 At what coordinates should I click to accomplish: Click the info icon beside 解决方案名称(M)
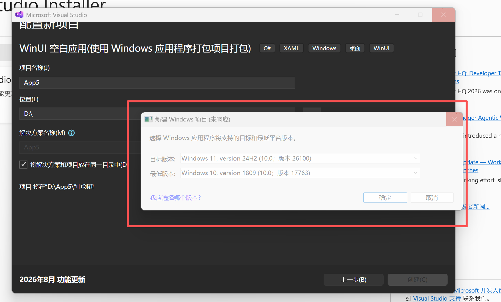coord(71,133)
